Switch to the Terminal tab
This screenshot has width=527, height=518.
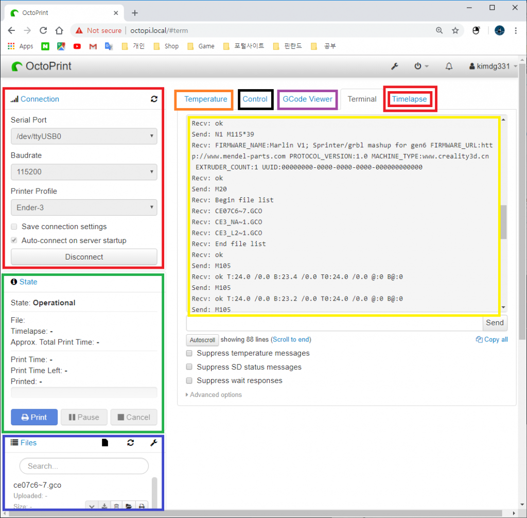click(362, 99)
